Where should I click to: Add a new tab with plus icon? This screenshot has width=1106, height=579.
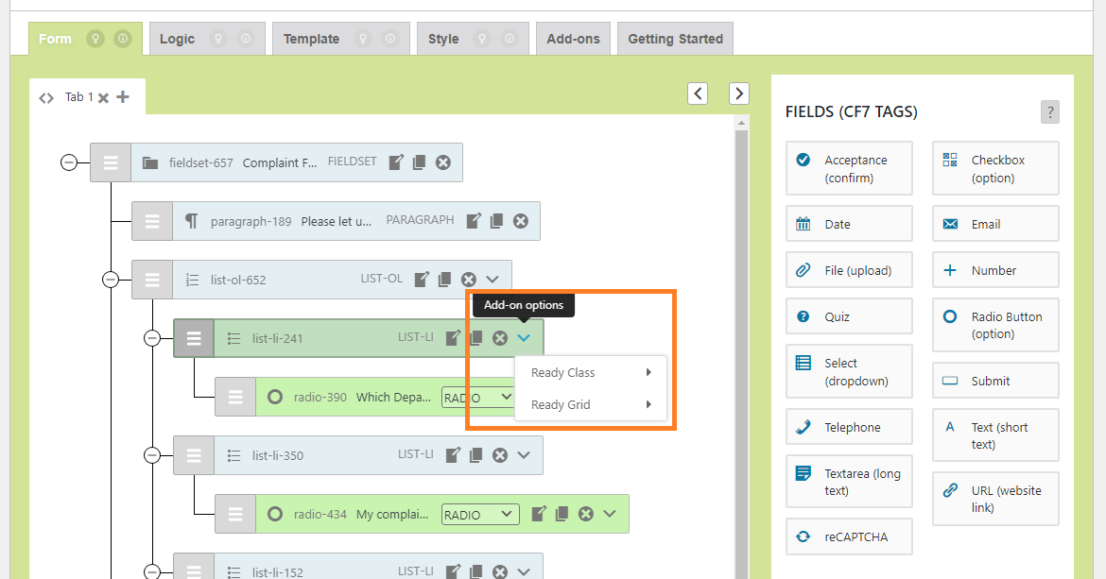pos(123,97)
